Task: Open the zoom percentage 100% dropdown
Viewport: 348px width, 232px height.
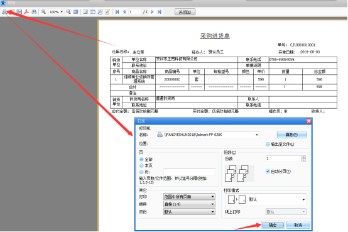Action: pos(62,12)
